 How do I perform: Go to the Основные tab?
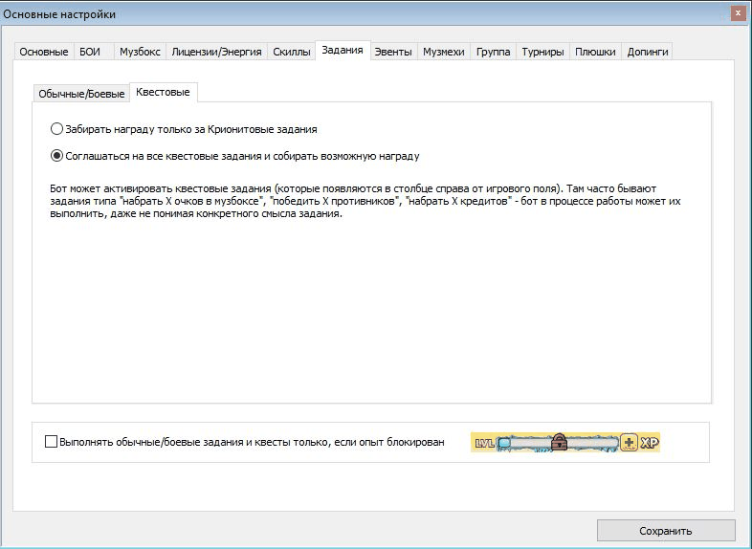pyautogui.click(x=44, y=52)
